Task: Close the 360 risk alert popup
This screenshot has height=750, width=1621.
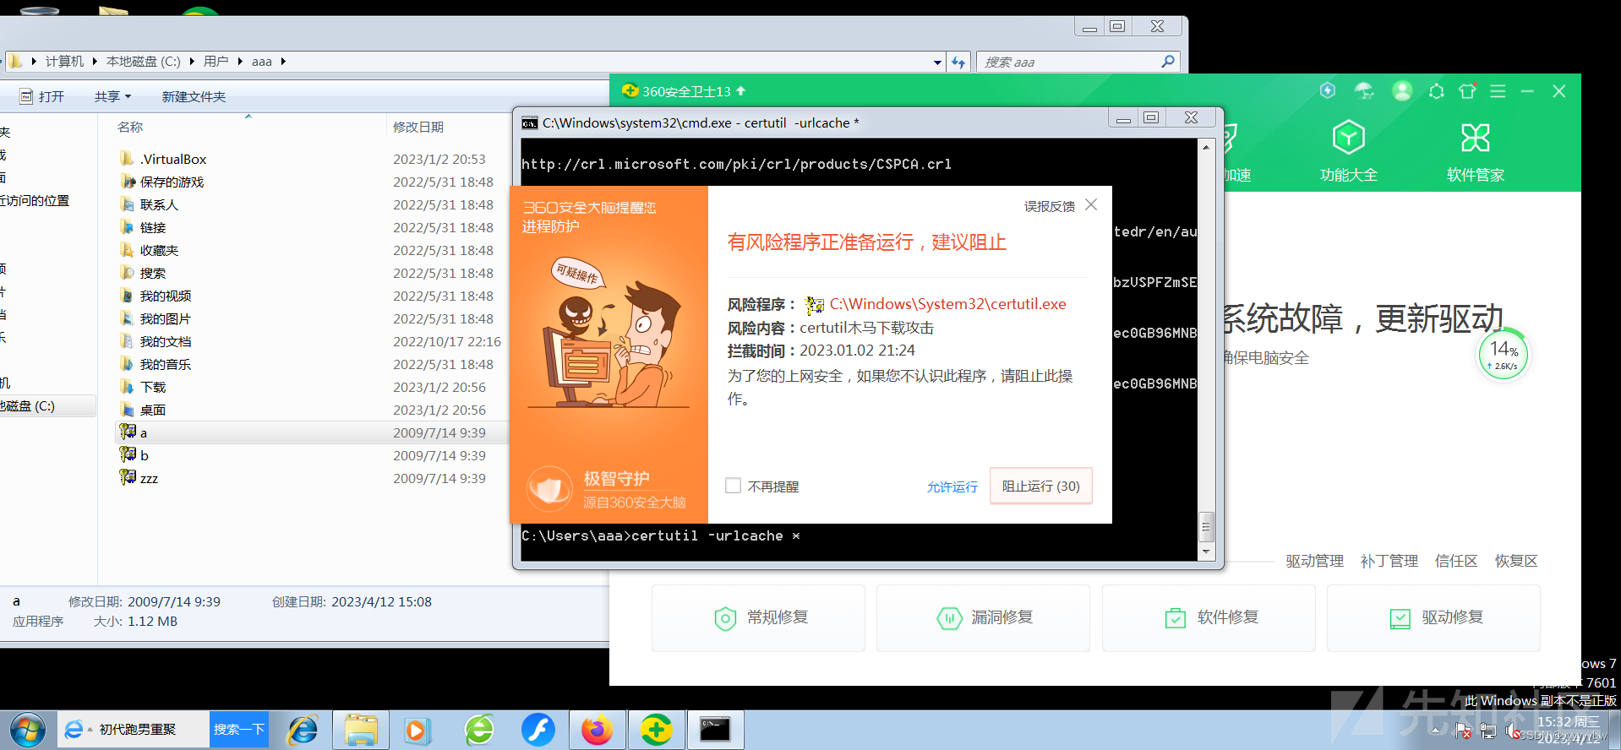Action: pos(1091,204)
